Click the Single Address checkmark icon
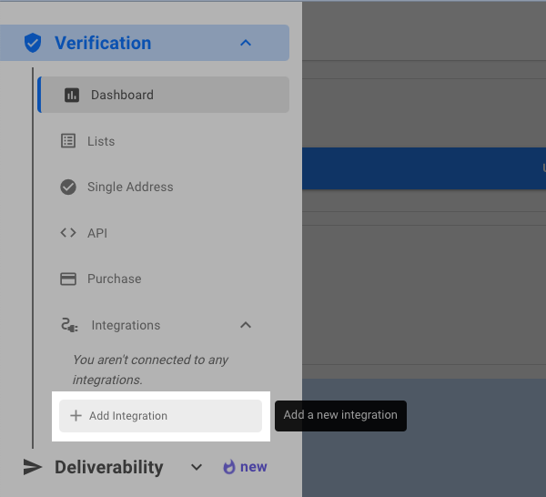This screenshot has width=546, height=497. pos(68,187)
